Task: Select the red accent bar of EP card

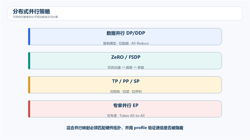Action: pyautogui.click(x=29, y=109)
